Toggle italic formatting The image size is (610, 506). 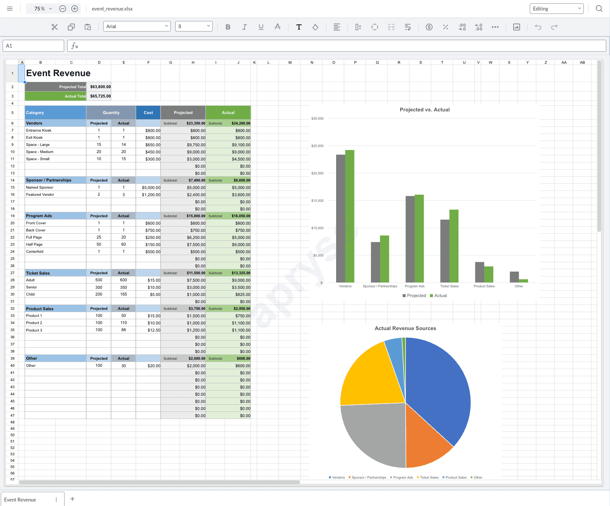click(x=244, y=27)
